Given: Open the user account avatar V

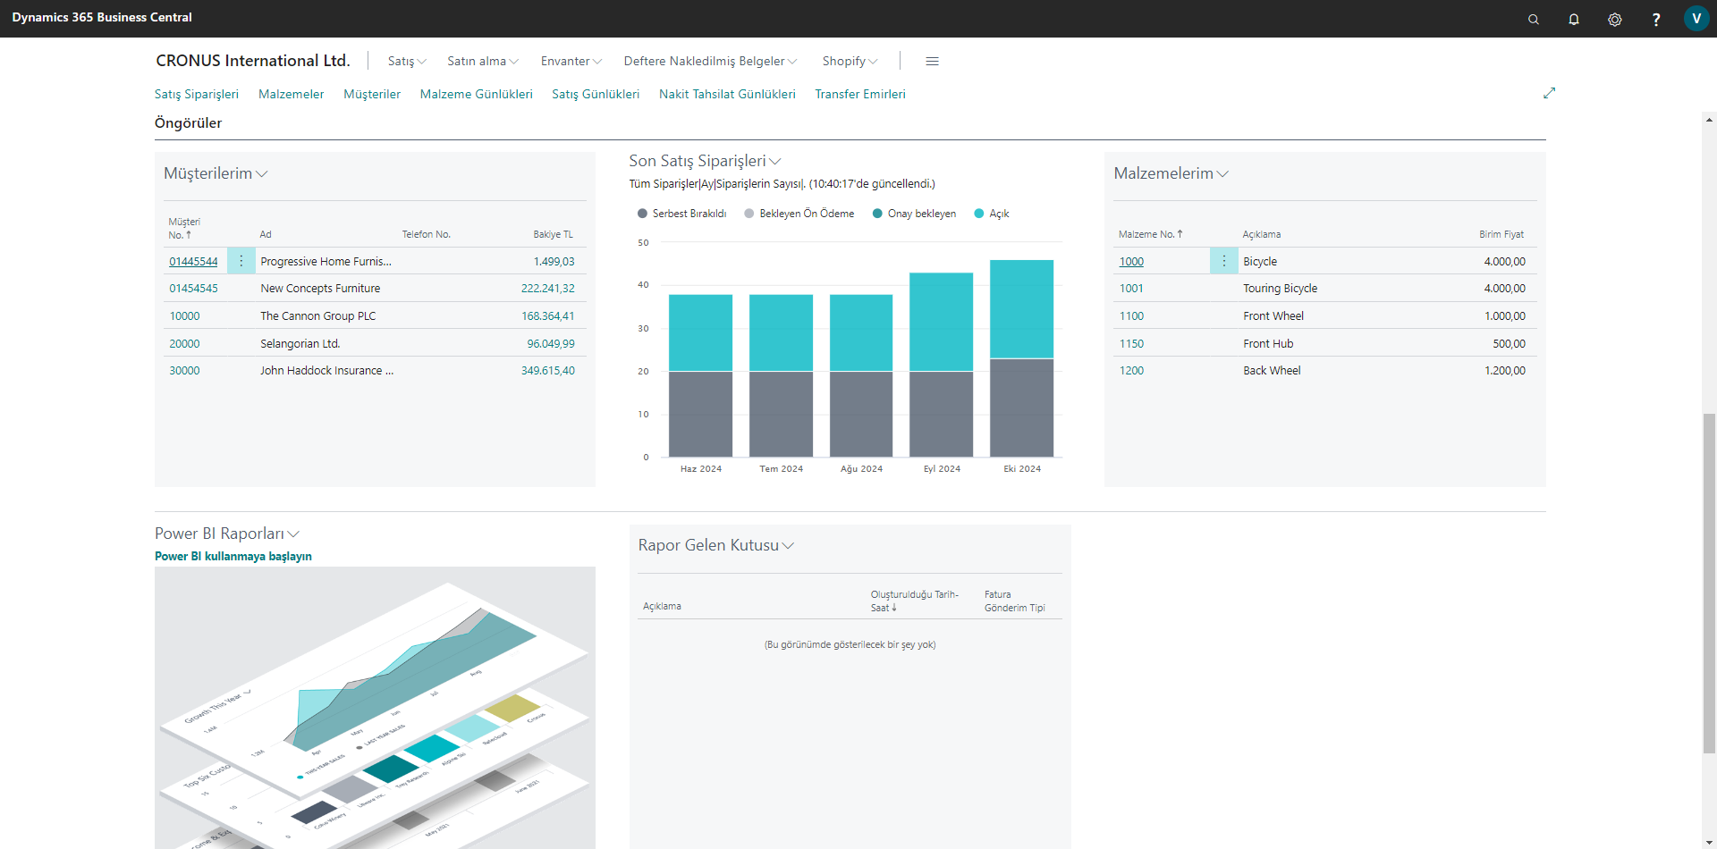Looking at the screenshot, I should [1696, 19].
